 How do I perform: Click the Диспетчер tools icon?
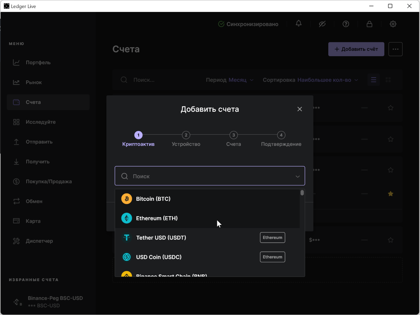click(x=16, y=241)
